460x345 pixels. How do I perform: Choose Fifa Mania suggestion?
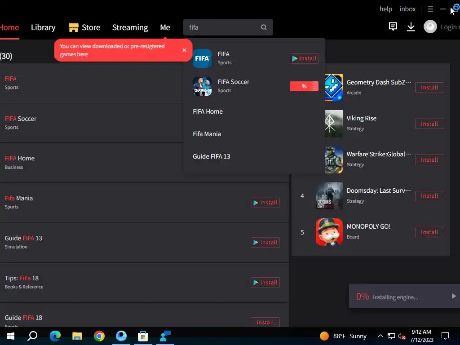point(207,134)
